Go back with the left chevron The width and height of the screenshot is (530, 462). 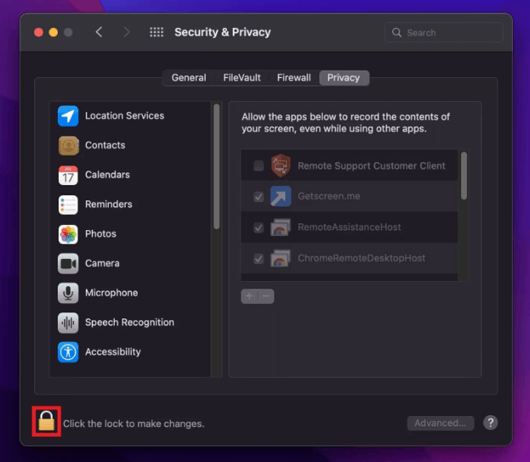pos(99,32)
